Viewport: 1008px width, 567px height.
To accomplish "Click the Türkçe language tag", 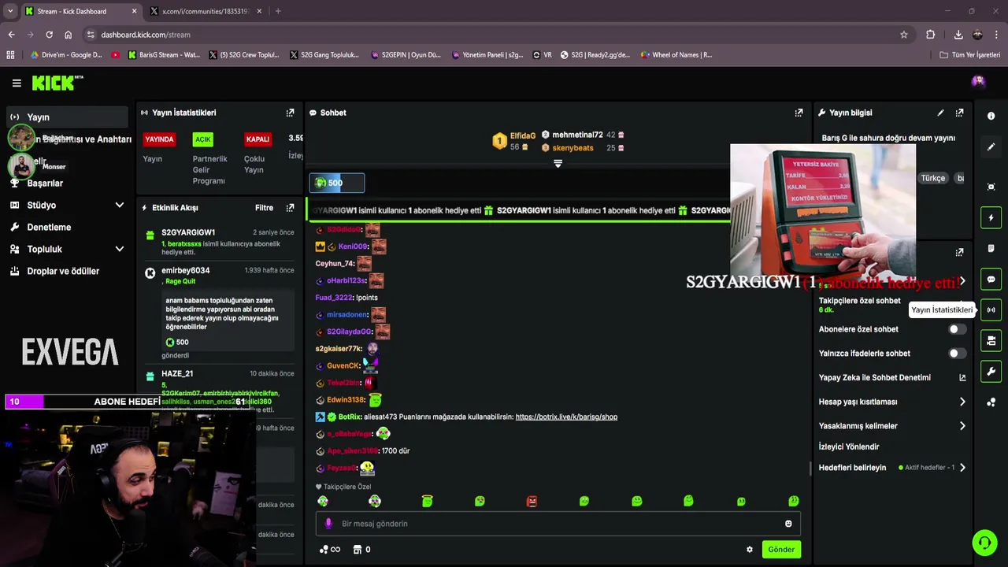I will [932, 178].
